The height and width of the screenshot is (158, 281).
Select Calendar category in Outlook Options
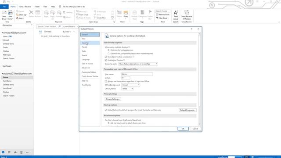click(90, 43)
